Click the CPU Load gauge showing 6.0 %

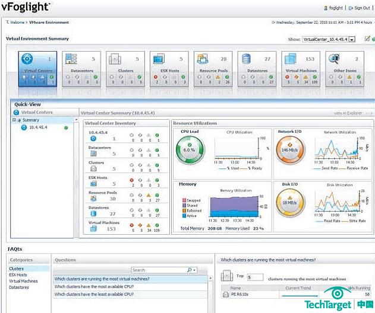190,149
